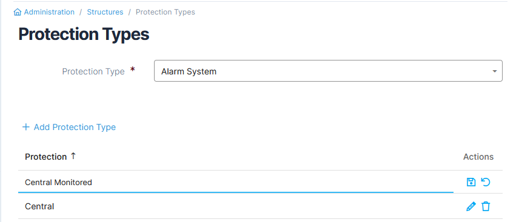519x222 pixels.
Task: Select the Central row text
Action: (x=39, y=206)
